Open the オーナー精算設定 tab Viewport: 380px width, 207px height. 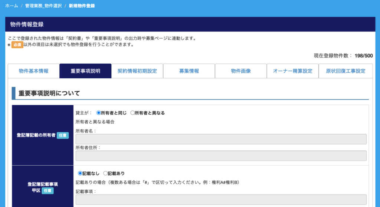[x=292, y=71]
